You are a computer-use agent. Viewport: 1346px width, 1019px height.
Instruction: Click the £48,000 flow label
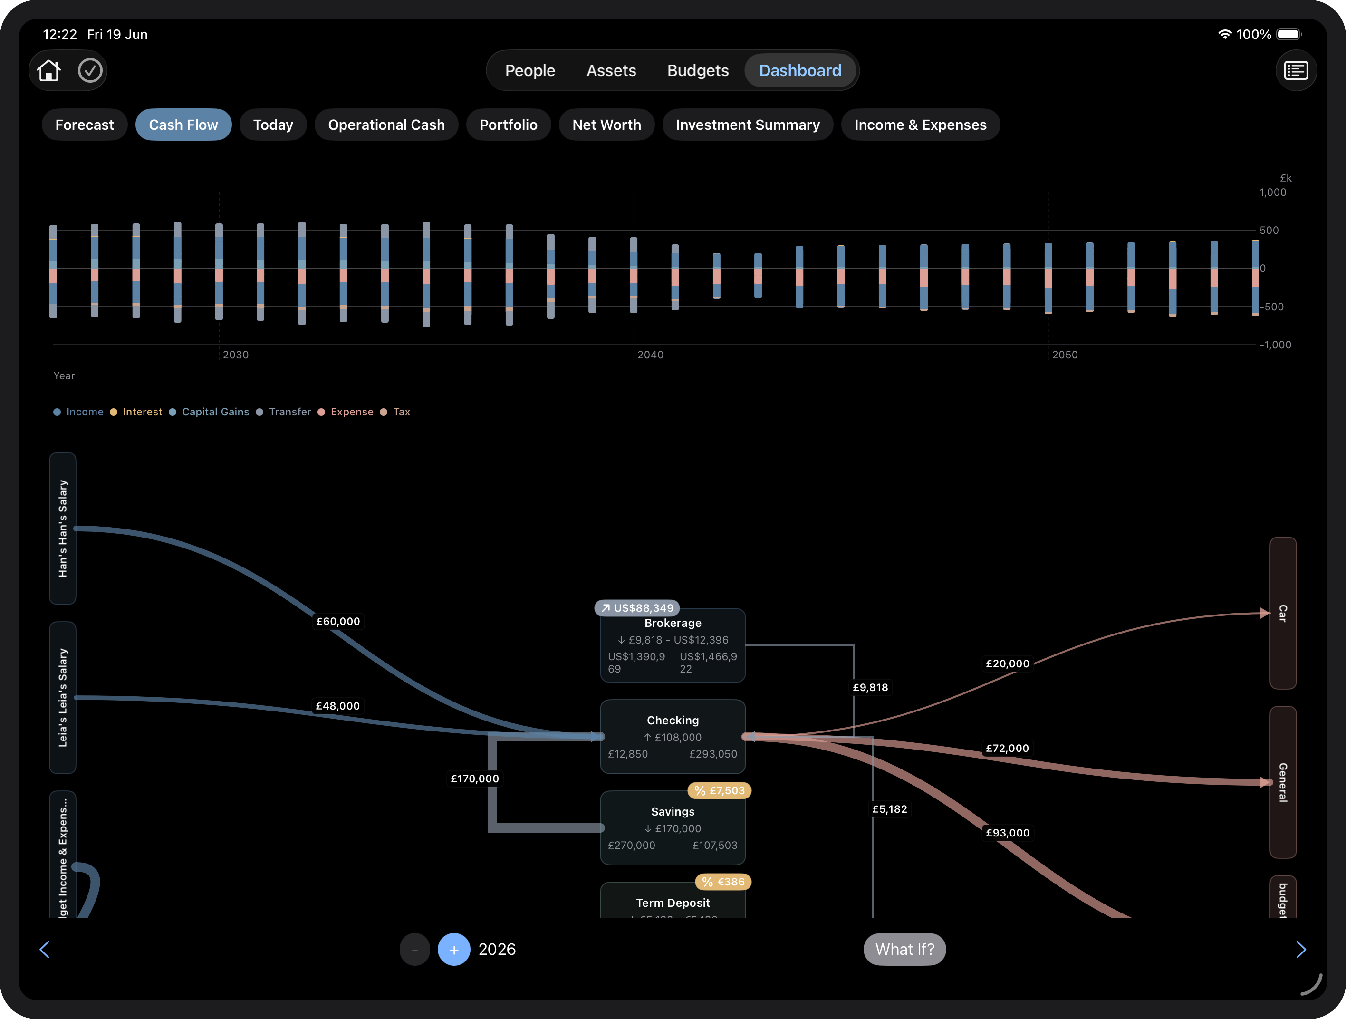point(338,706)
